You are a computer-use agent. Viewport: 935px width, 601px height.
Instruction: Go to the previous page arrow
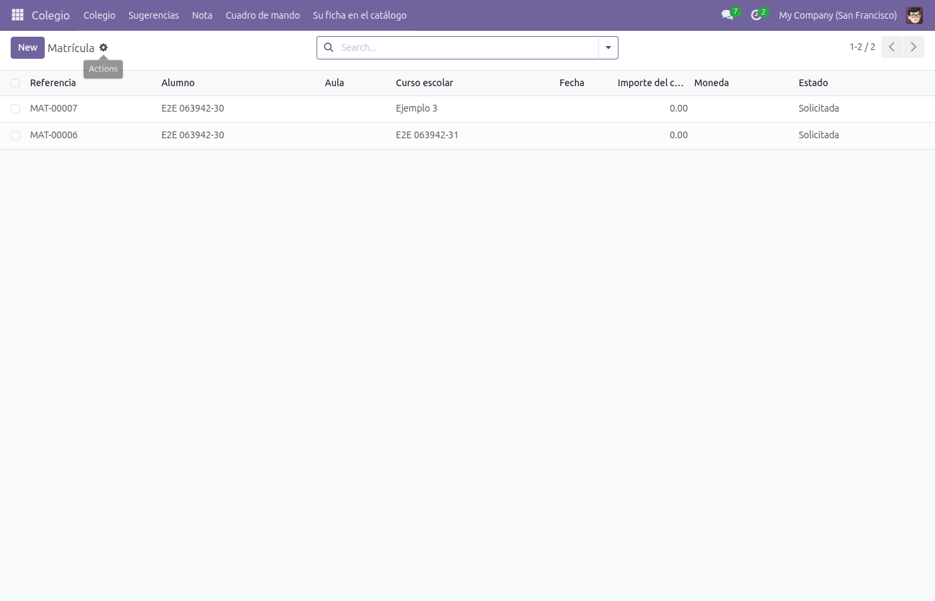pos(892,47)
